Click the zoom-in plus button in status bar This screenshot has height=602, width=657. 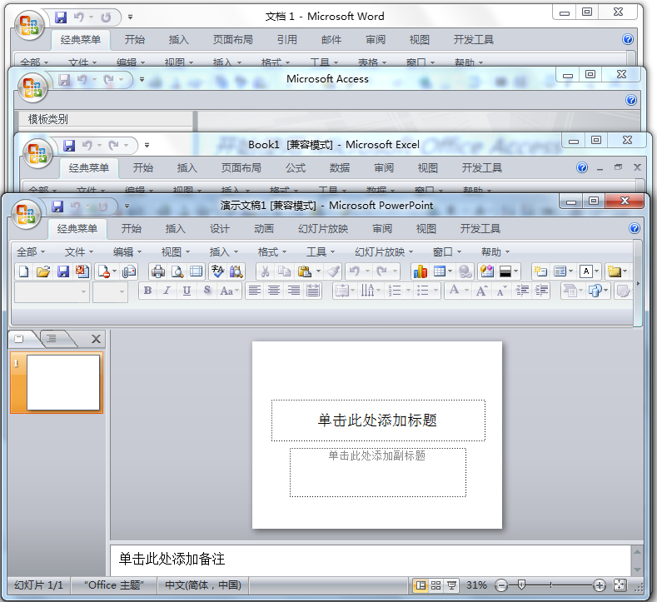599,585
